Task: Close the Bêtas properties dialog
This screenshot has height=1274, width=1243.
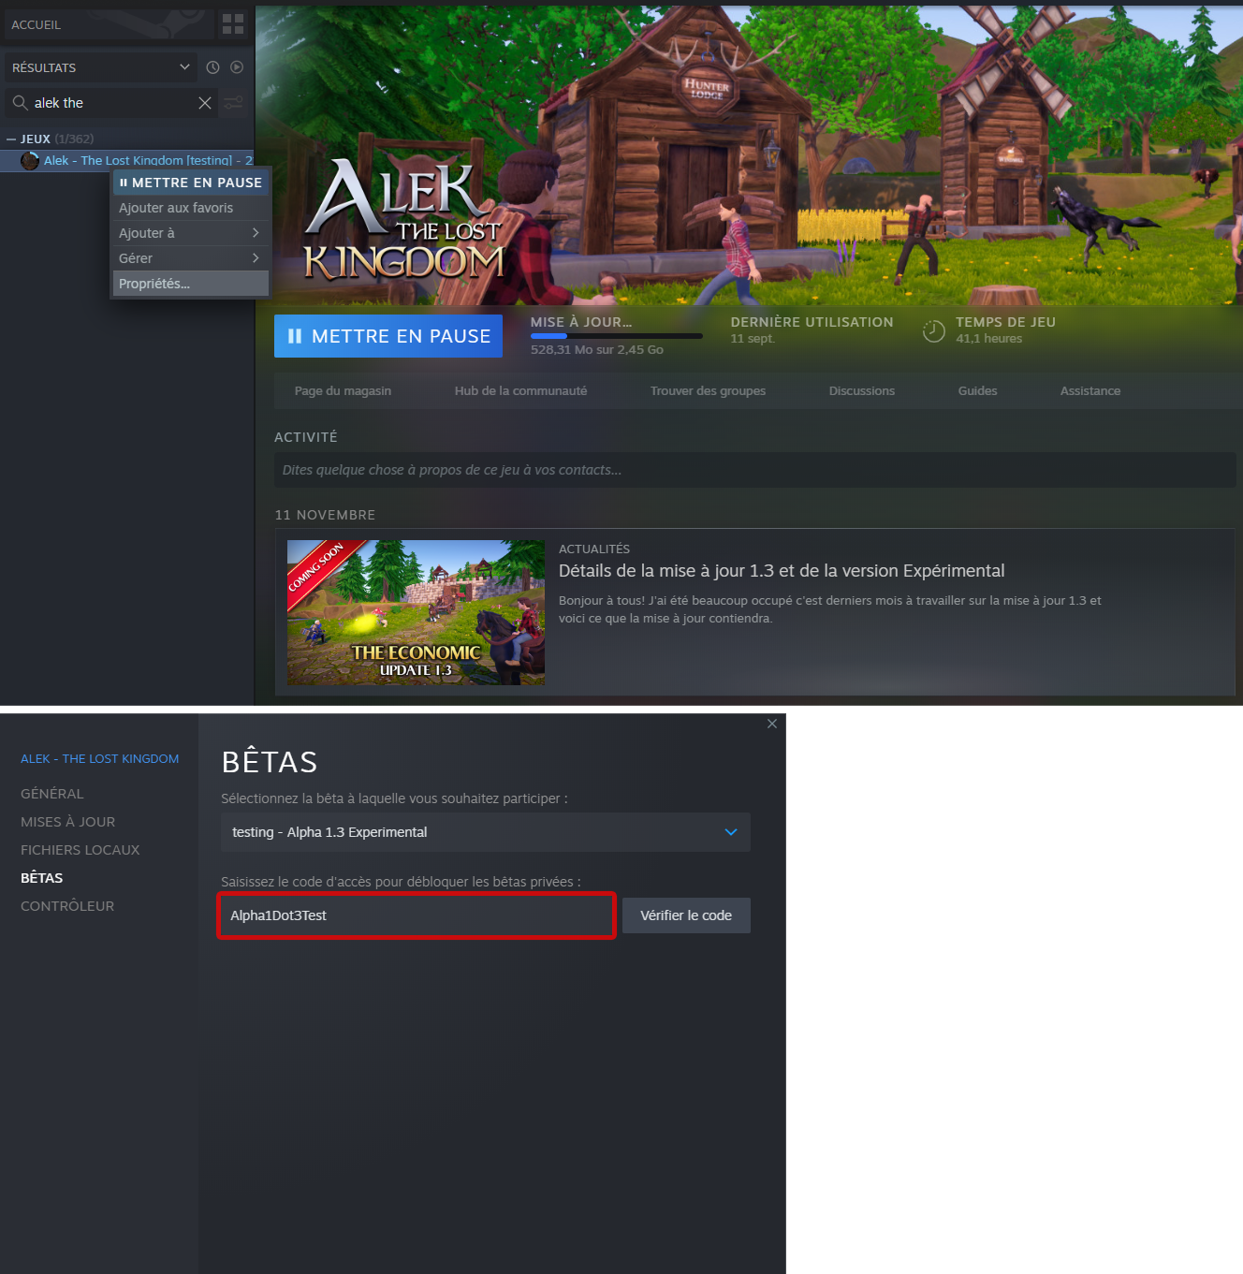Action: tap(772, 724)
